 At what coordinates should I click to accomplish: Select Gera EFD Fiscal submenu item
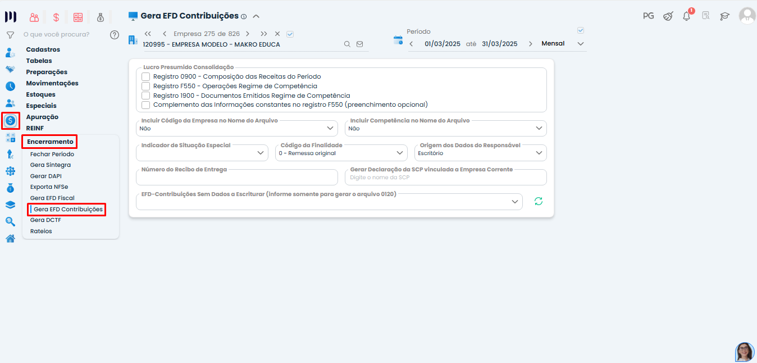click(52, 198)
